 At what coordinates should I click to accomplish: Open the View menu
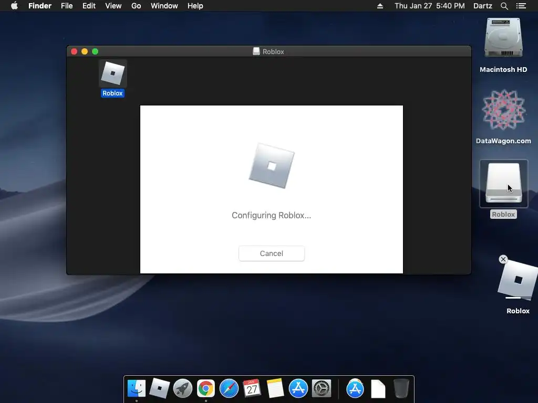113,6
